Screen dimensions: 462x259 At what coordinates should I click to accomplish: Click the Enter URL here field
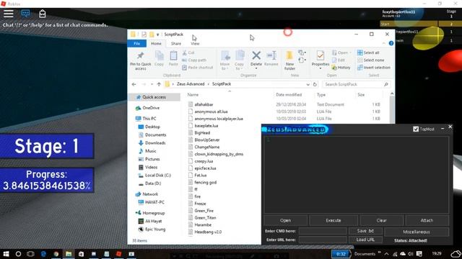323,240
